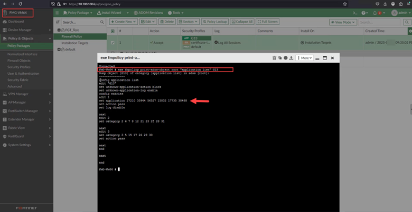Open Firewall Objects

coord(19,60)
